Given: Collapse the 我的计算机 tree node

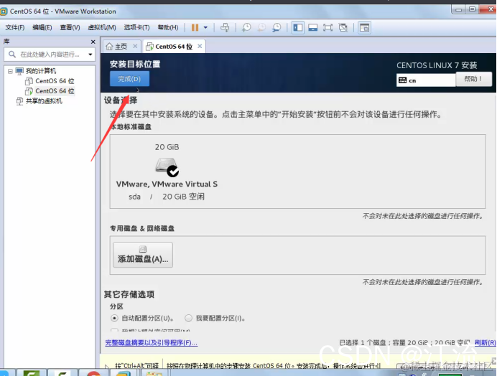Looking at the screenshot, I should click(x=10, y=71).
